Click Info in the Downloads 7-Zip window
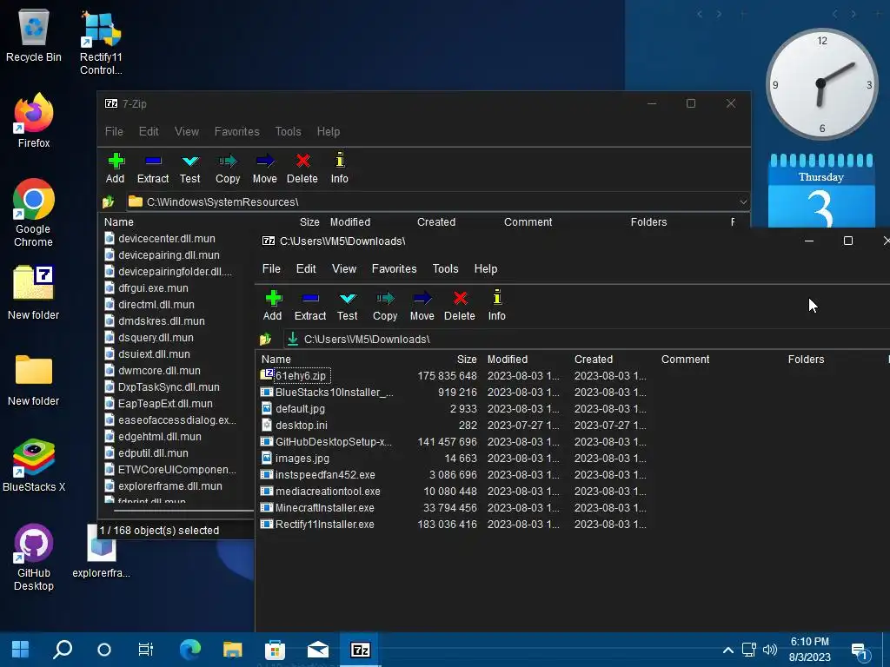This screenshot has height=667, width=890. click(496, 306)
